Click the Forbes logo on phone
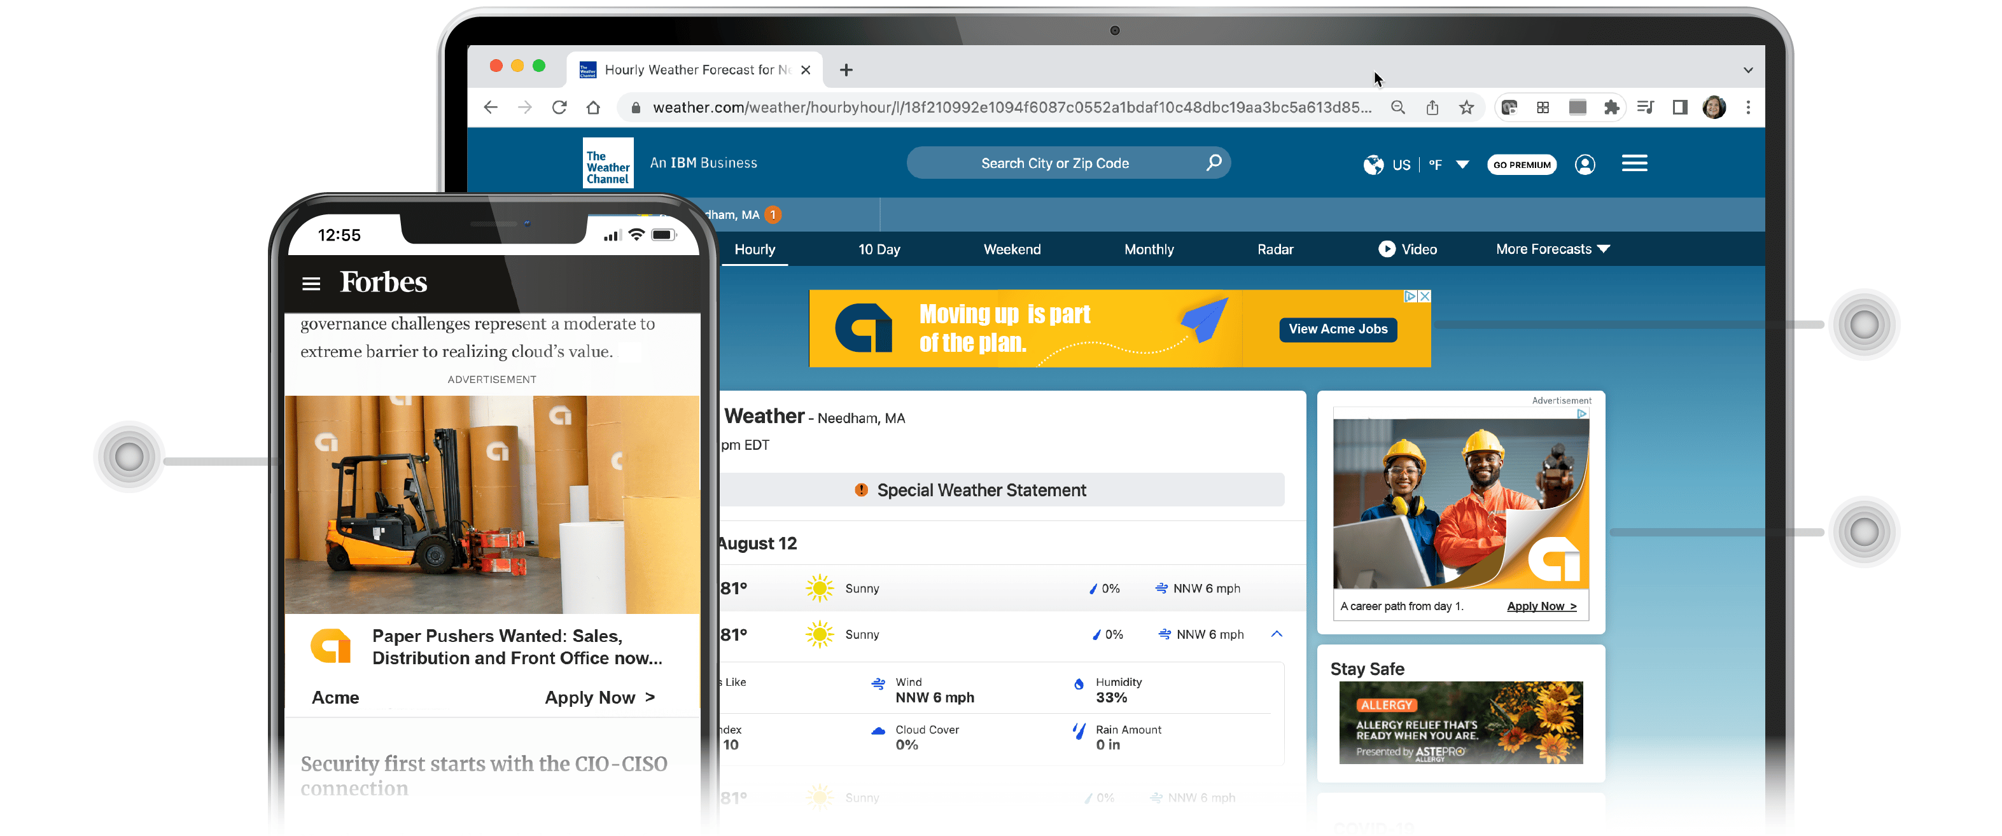The height and width of the screenshot is (836, 2002). click(x=383, y=281)
